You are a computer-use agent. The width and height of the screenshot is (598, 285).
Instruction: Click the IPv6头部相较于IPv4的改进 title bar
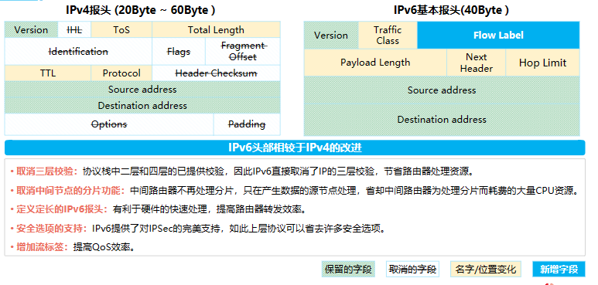pos(295,148)
